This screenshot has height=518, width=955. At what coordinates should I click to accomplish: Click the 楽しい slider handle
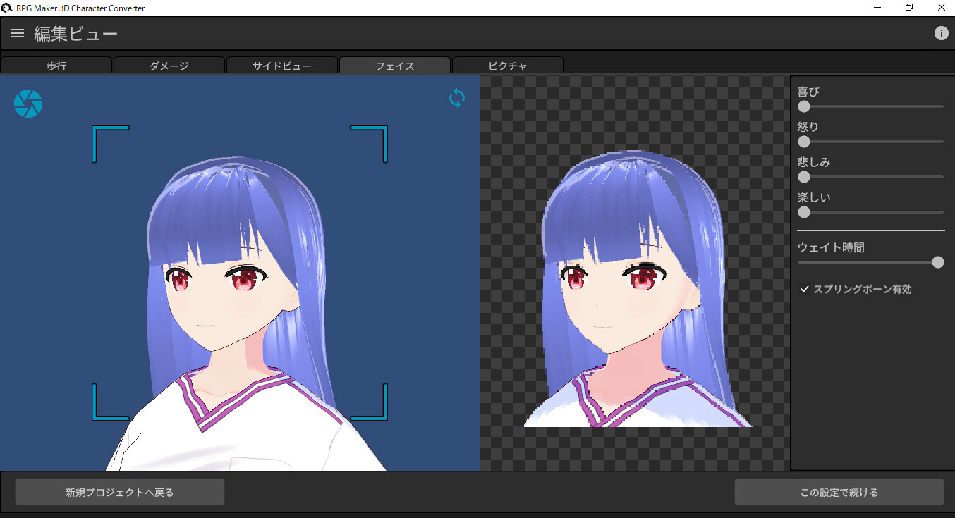[804, 212]
